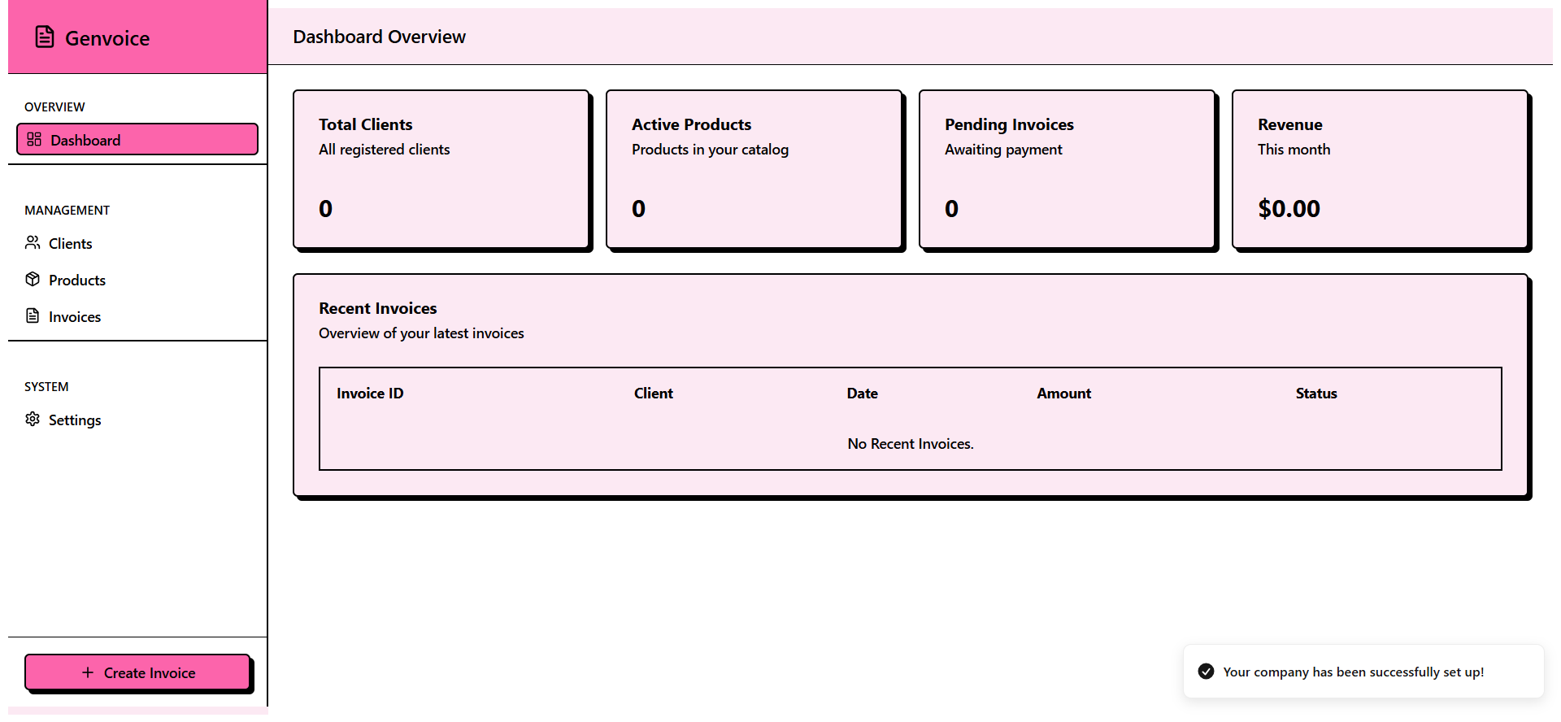Image resolution: width=1561 pixels, height=722 pixels.
Task: Click the 'Dashboard Overview' page title
Action: click(x=380, y=37)
